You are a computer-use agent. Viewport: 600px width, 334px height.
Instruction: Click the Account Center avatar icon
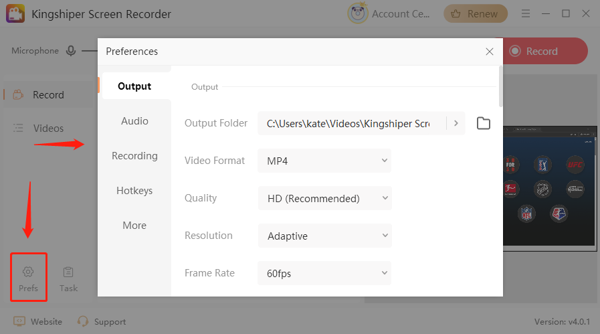(x=357, y=13)
